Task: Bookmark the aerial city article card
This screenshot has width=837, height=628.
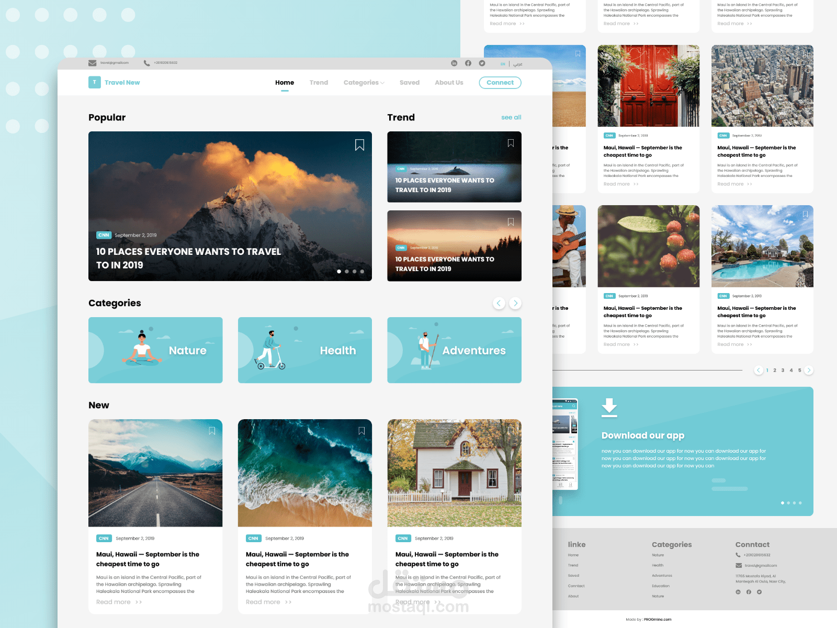Action: (x=805, y=53)
